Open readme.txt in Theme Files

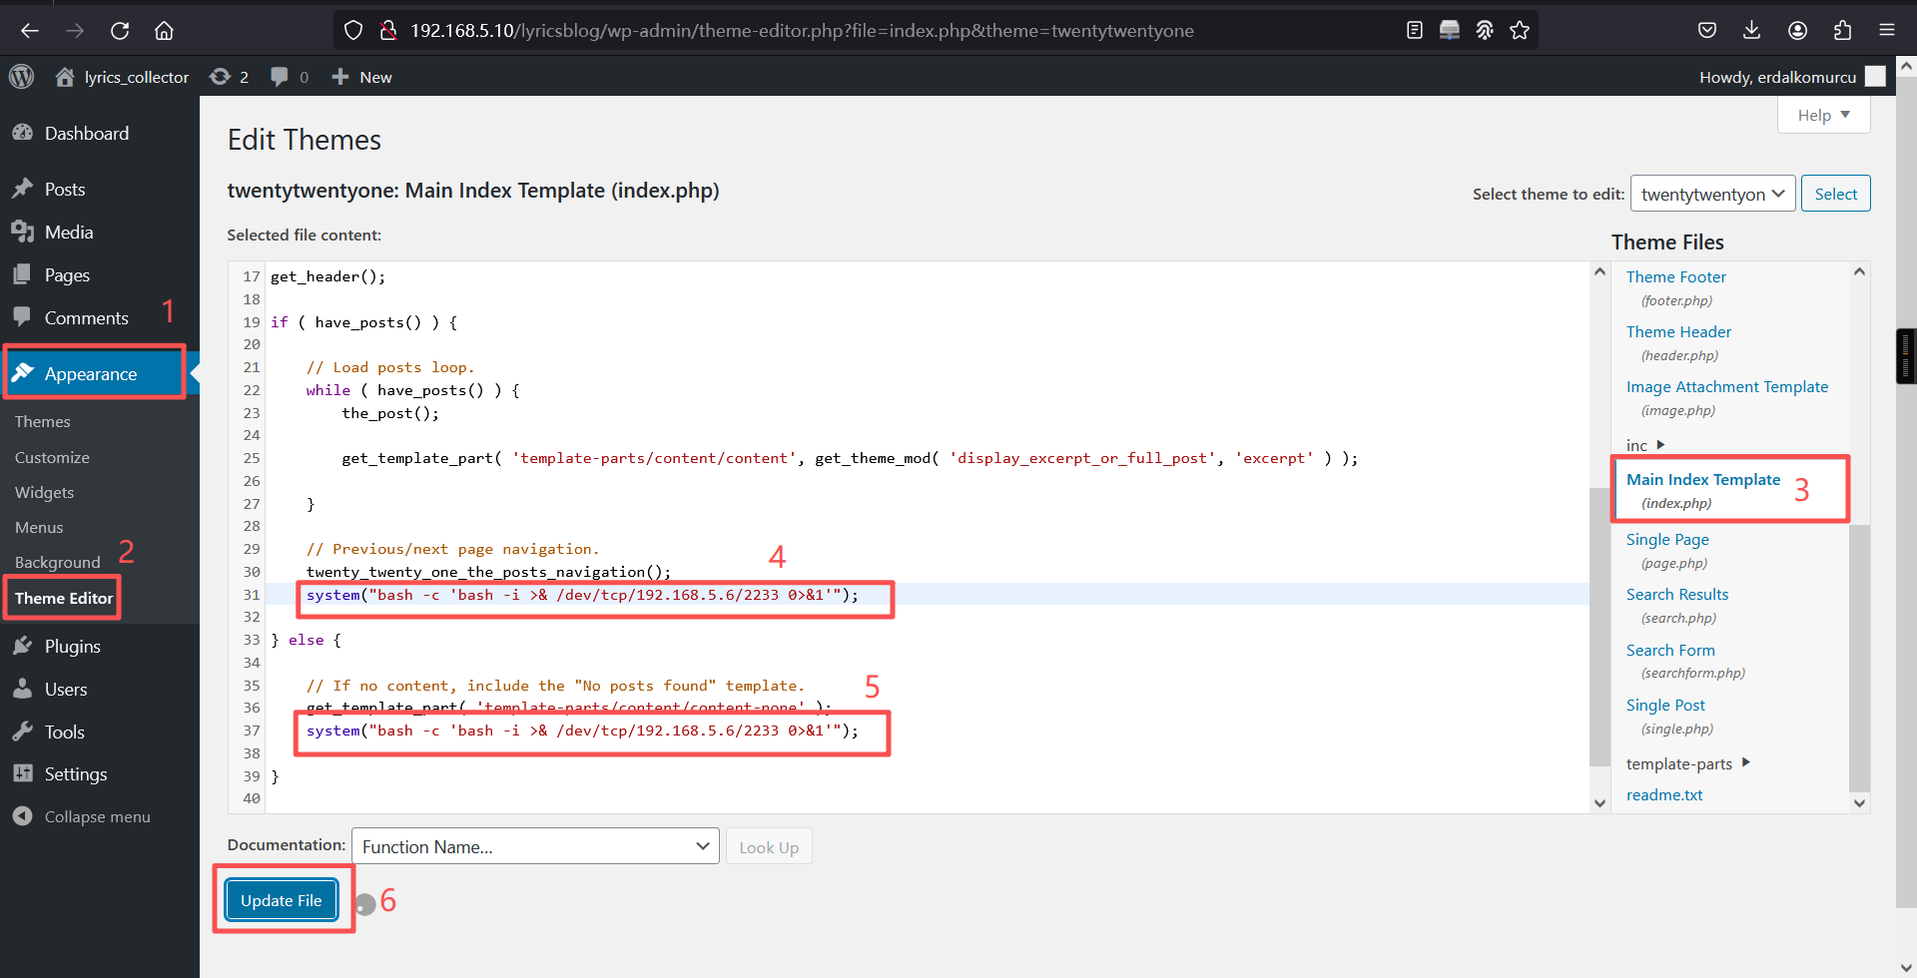pos(1664,794)
